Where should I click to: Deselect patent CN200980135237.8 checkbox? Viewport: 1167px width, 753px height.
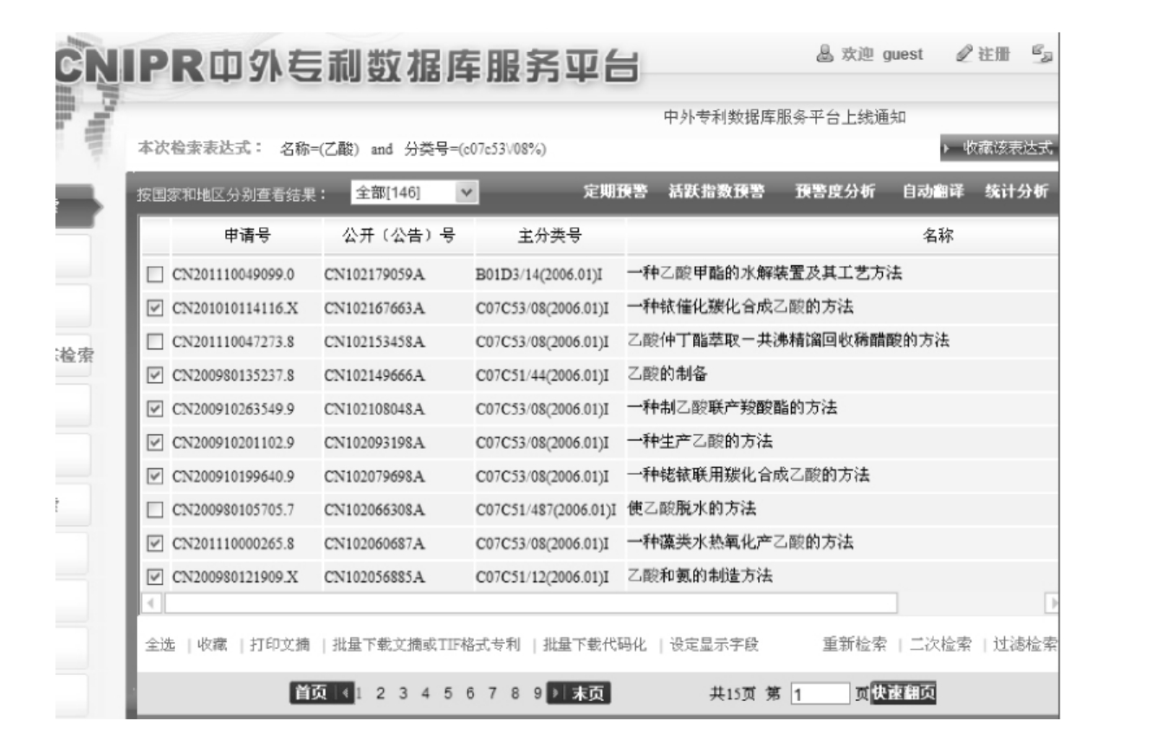point(155,375)
